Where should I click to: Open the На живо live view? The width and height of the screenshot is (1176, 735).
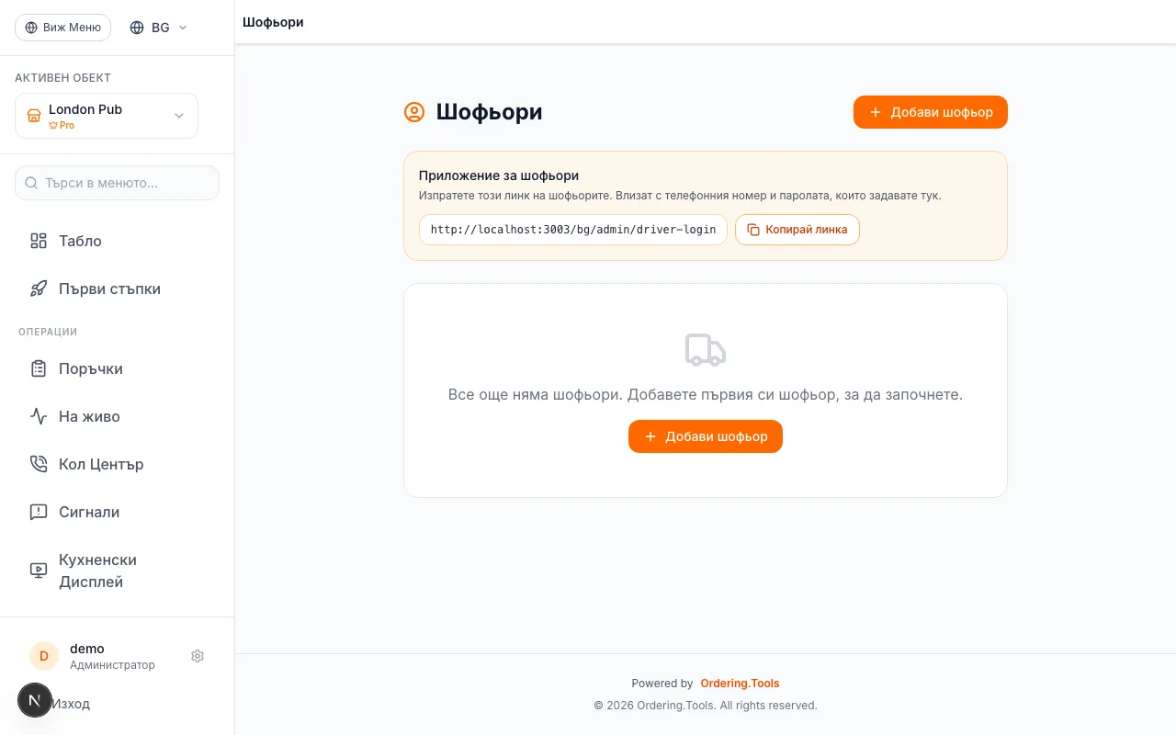[x=117, y=416]
